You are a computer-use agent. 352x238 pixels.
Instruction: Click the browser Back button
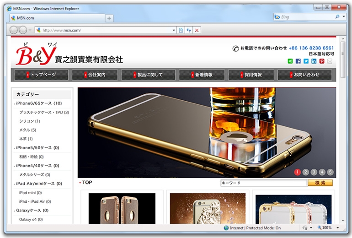point(14,30)
